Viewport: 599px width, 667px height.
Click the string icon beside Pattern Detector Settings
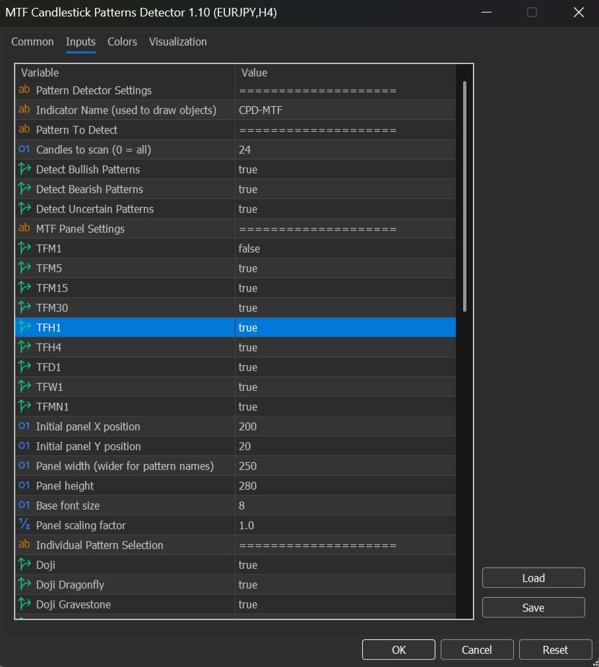point(24,90)
